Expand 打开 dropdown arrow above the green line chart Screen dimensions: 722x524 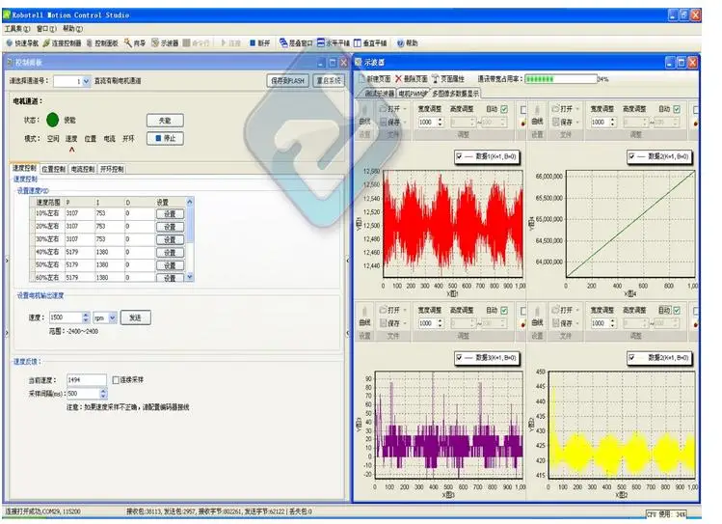[x=577, y=109]
